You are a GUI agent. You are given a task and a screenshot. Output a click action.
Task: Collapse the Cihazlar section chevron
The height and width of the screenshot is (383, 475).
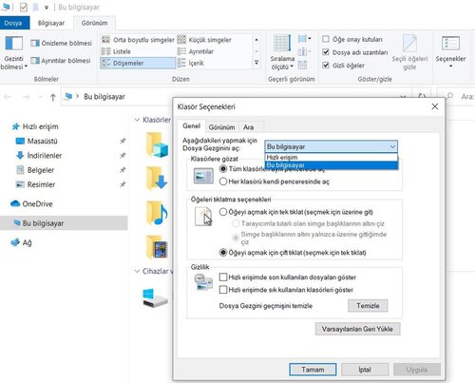click(137, 271)
